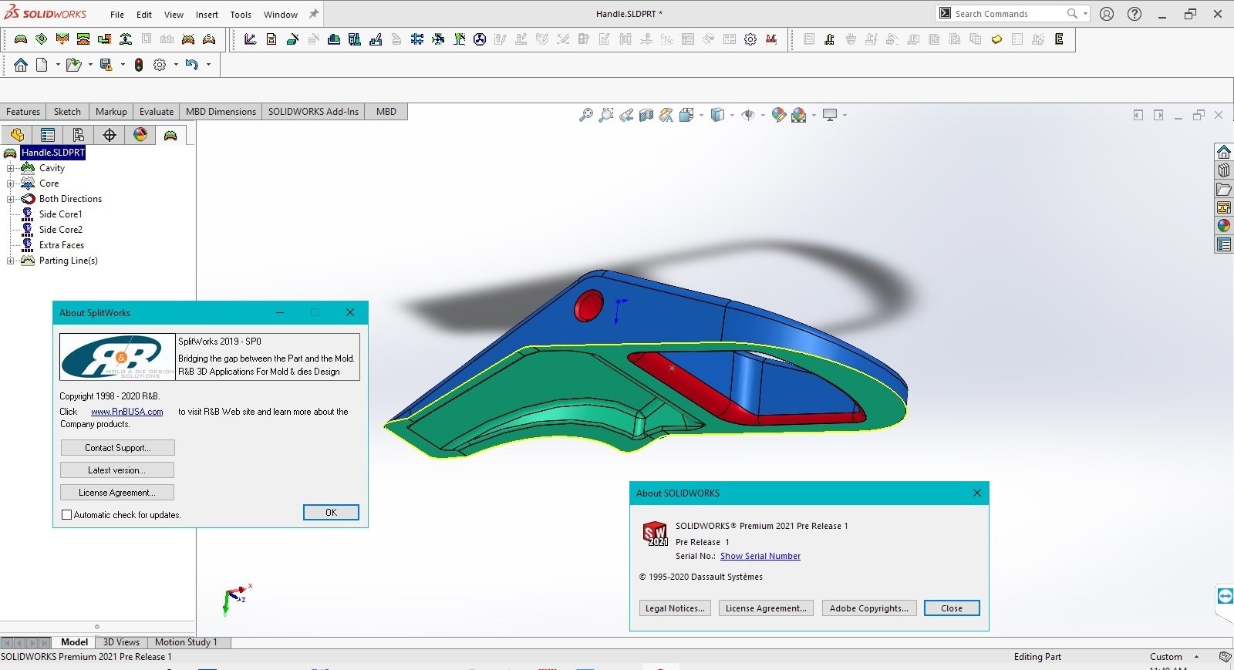1234x670 pixels.
Task: Open the FeatureManager design tree tab
Action: tap(17, 135)
